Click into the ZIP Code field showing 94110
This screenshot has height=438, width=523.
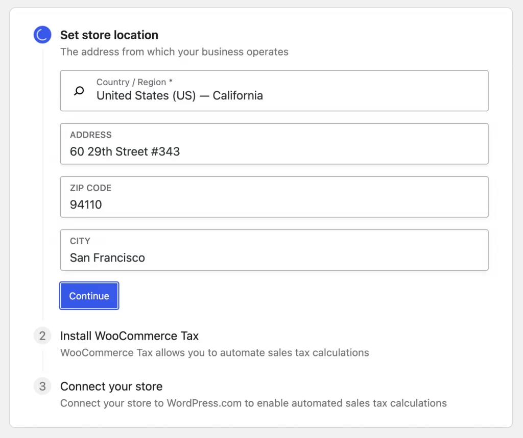point(274,204)
